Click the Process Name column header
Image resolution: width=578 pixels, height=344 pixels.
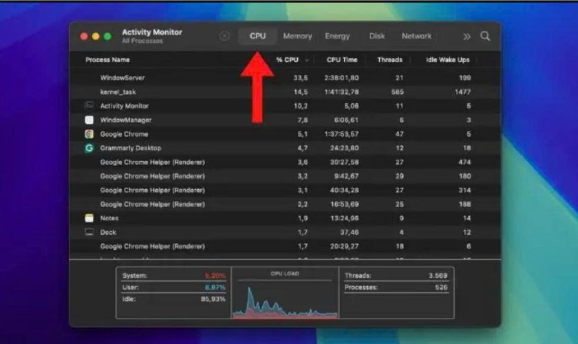[x=107, y=60]
